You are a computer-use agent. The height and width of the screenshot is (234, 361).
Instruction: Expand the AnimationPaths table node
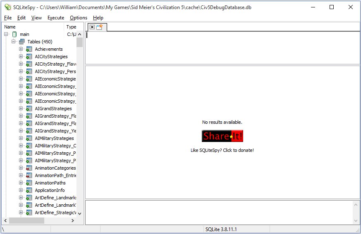[21, 183]
